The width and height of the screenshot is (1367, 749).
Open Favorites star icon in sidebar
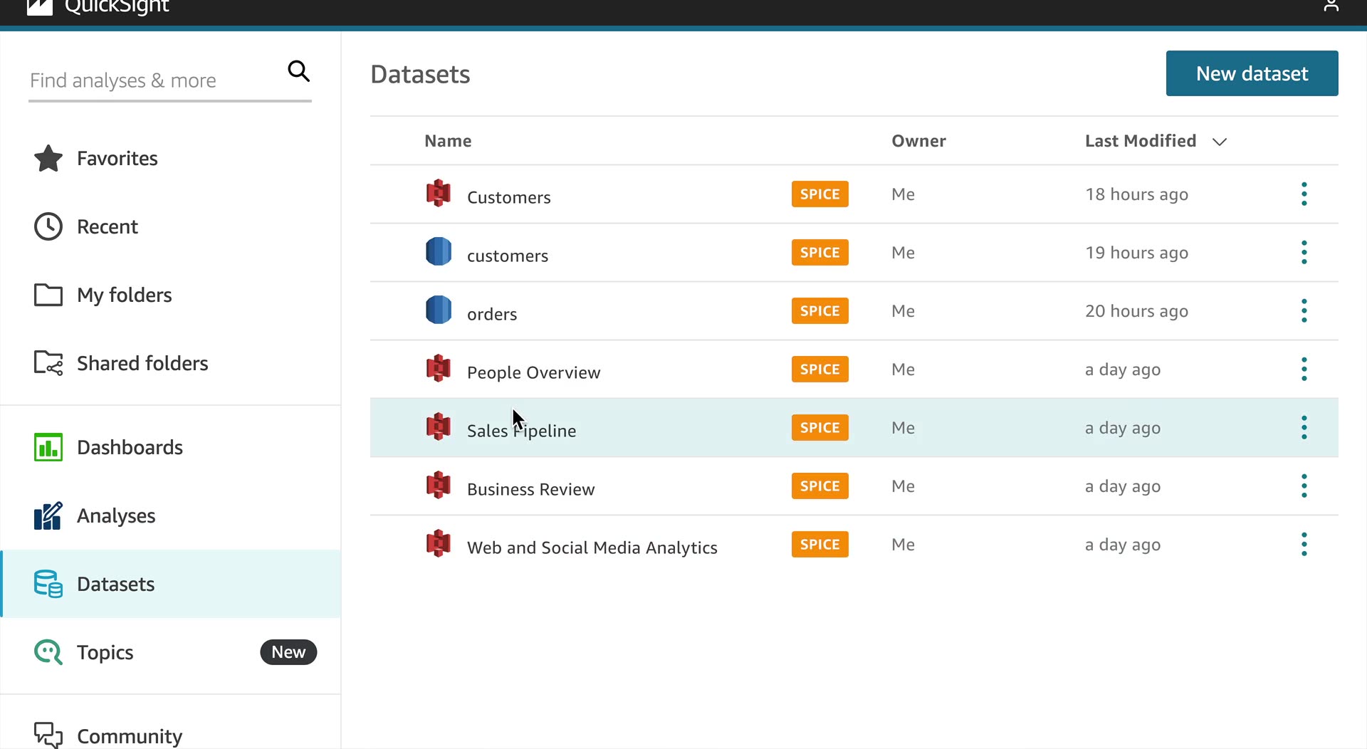click(x=48, y=158)
